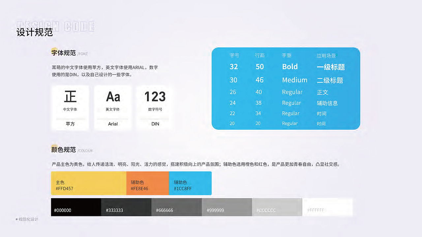422x237 pixels.
Task: Open the 颜色规范 COLOUR section
Action: point(63,149)
